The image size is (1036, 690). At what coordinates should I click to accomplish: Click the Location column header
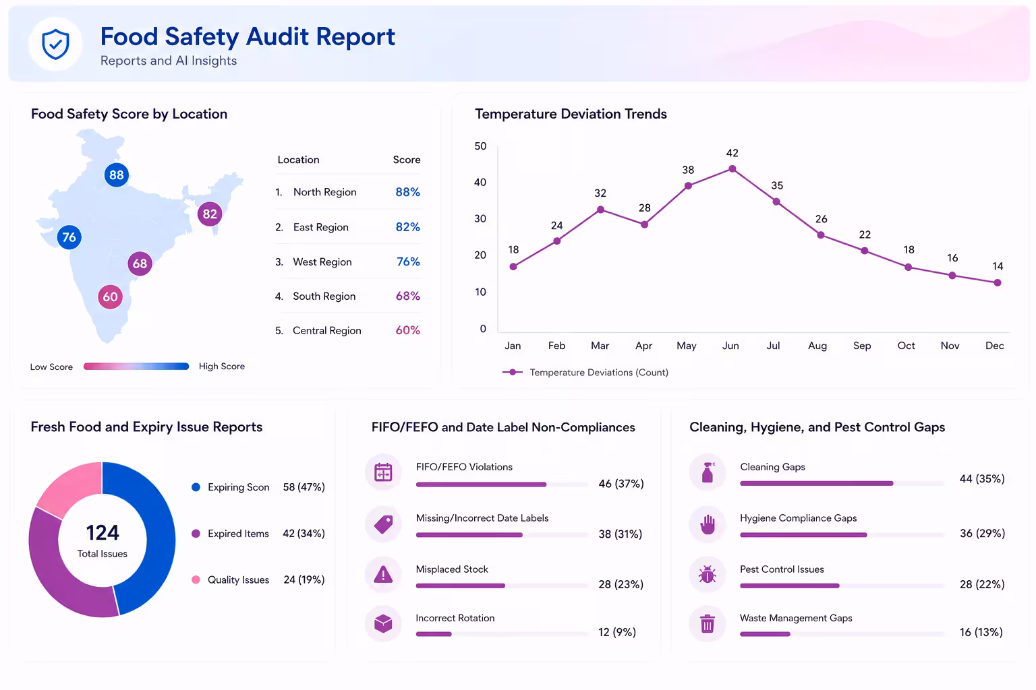pos(298,160)
